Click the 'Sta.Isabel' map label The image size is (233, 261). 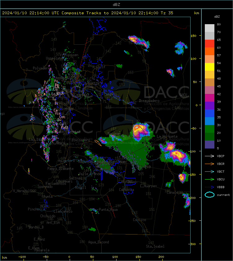click(155, 246)
